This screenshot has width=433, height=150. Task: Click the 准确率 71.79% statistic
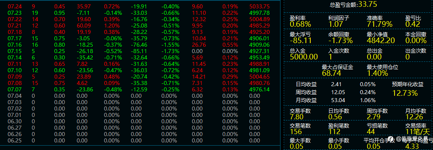[x=380, y=24]
